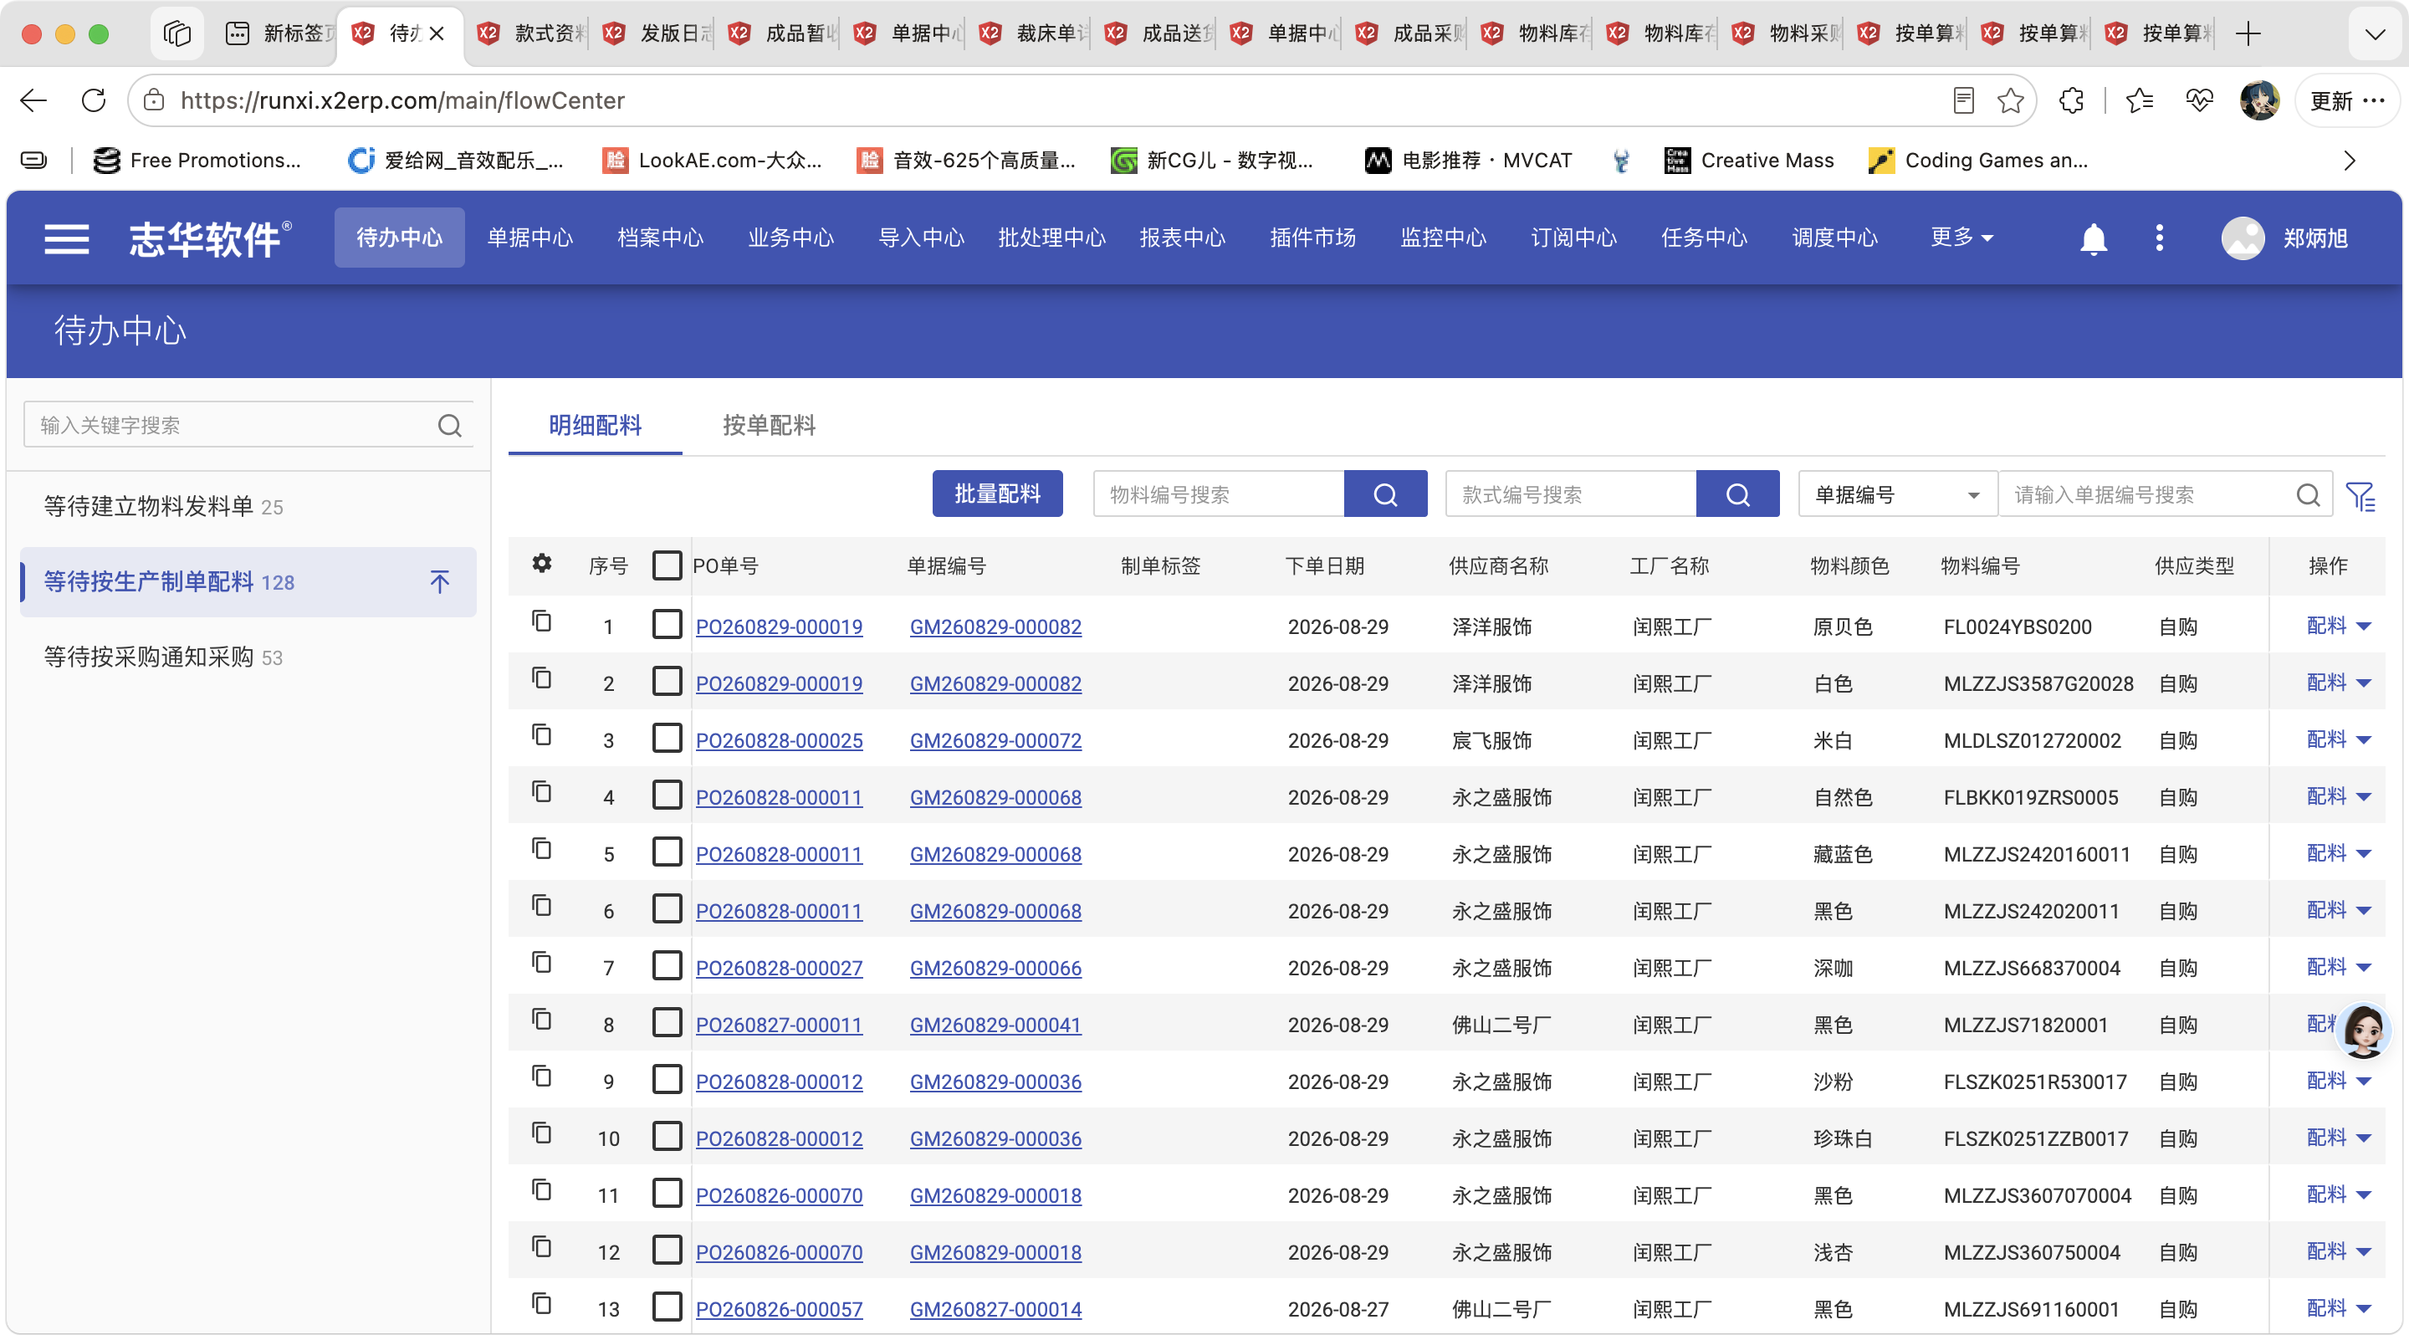Image resolution: width=2409 pixels, height=1340 pixels.
Task: Open the browser tab list chevron
Action: 2375,34
